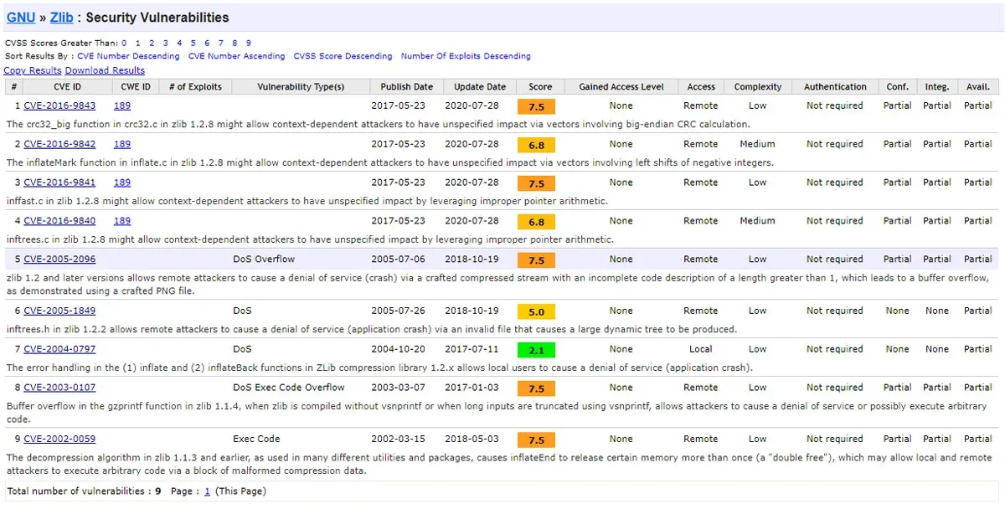Filter results by CVSS score greater than 5
The height and width of the screenshot is (509, 1005).
193,43
